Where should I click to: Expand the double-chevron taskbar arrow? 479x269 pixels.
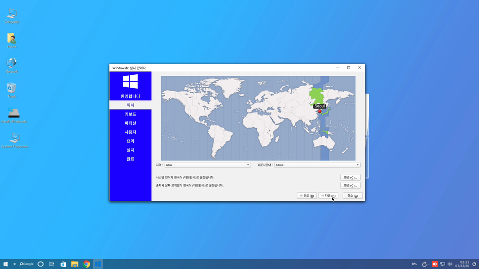pyautogui.click(x=14, y=264)
